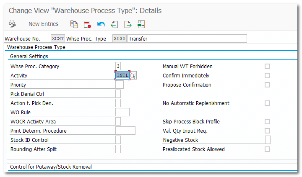Click the WO Rule input field

point(122,113)
